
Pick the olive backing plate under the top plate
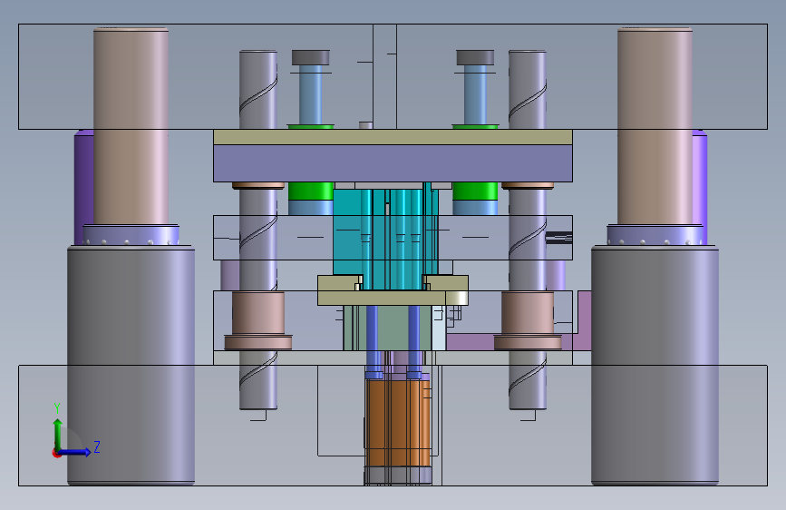[393, 137]
